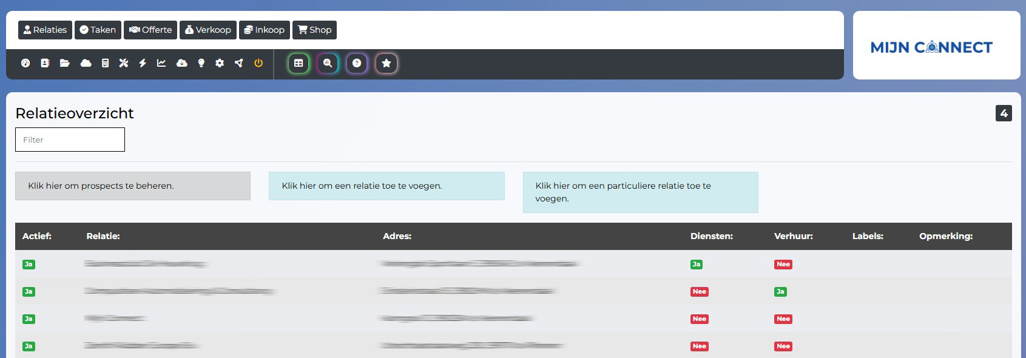Click the question mark help button
The width and height of the screenshot is (1026, 358).
[357, 63]
